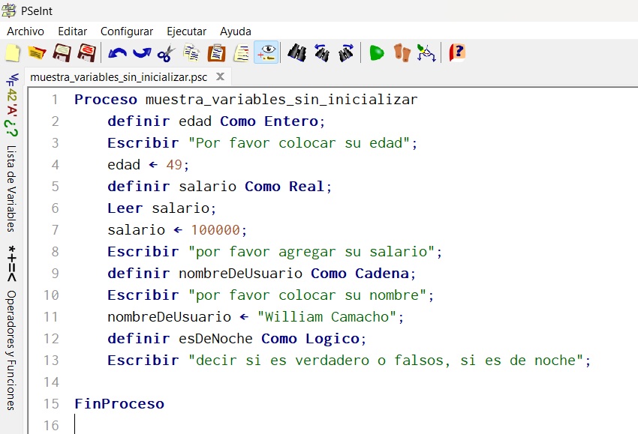
Task: Run step by step with the footprints icon
Action: pos(403,53)
